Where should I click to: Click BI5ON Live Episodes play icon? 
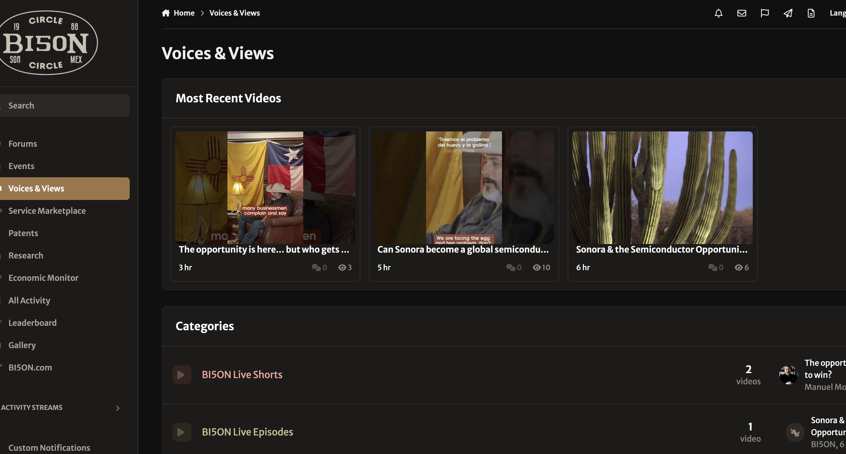[x=181, y=432]
